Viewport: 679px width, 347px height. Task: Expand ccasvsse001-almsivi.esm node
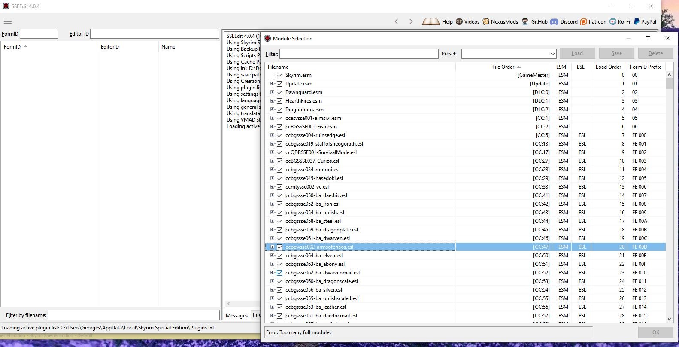tap(272, 118)
